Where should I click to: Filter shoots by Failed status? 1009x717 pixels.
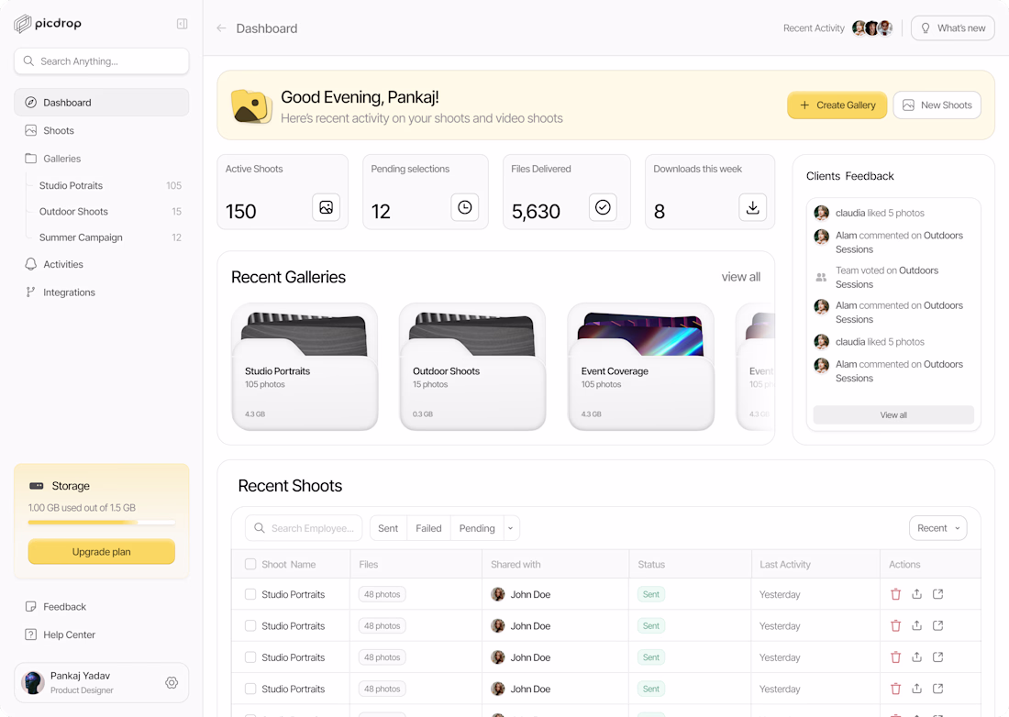pyautogui.click(x=428, y=529)
